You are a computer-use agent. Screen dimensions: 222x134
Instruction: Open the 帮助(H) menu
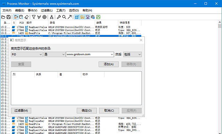pos(87,10)
